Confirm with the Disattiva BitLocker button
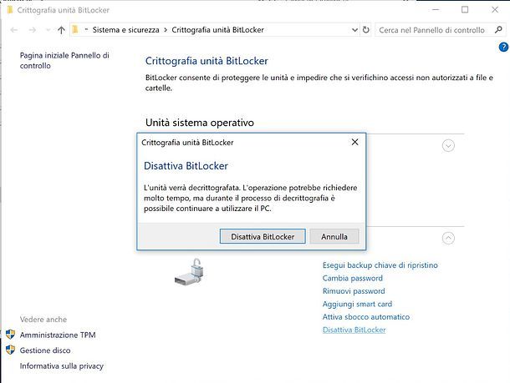The width and height of the screenshot is (510, 383). [263, 237]
